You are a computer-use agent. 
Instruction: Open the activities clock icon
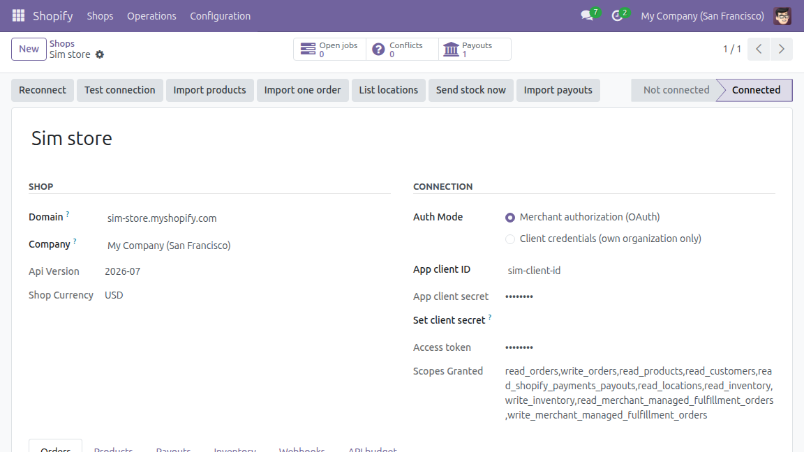point(617,15)
